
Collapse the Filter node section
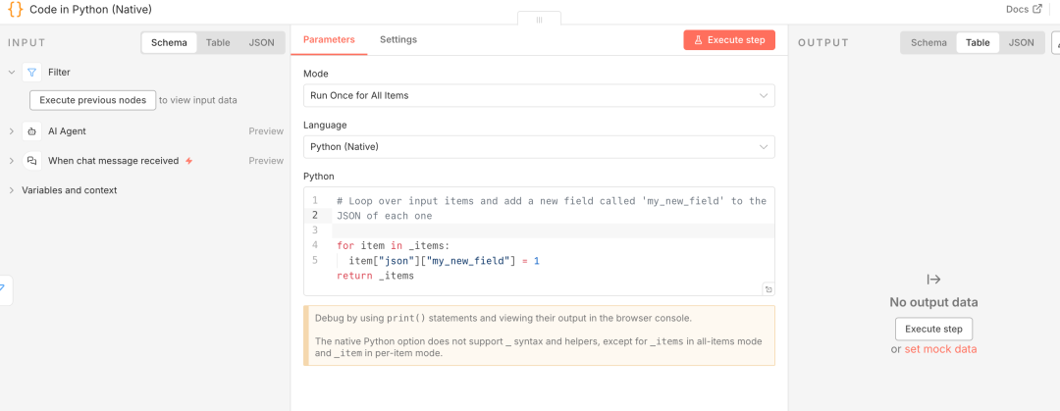pos(12,73)
